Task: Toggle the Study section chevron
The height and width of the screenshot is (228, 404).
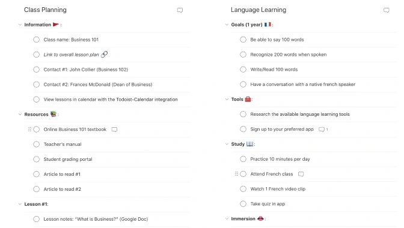Action: click(x=227, y=144)
